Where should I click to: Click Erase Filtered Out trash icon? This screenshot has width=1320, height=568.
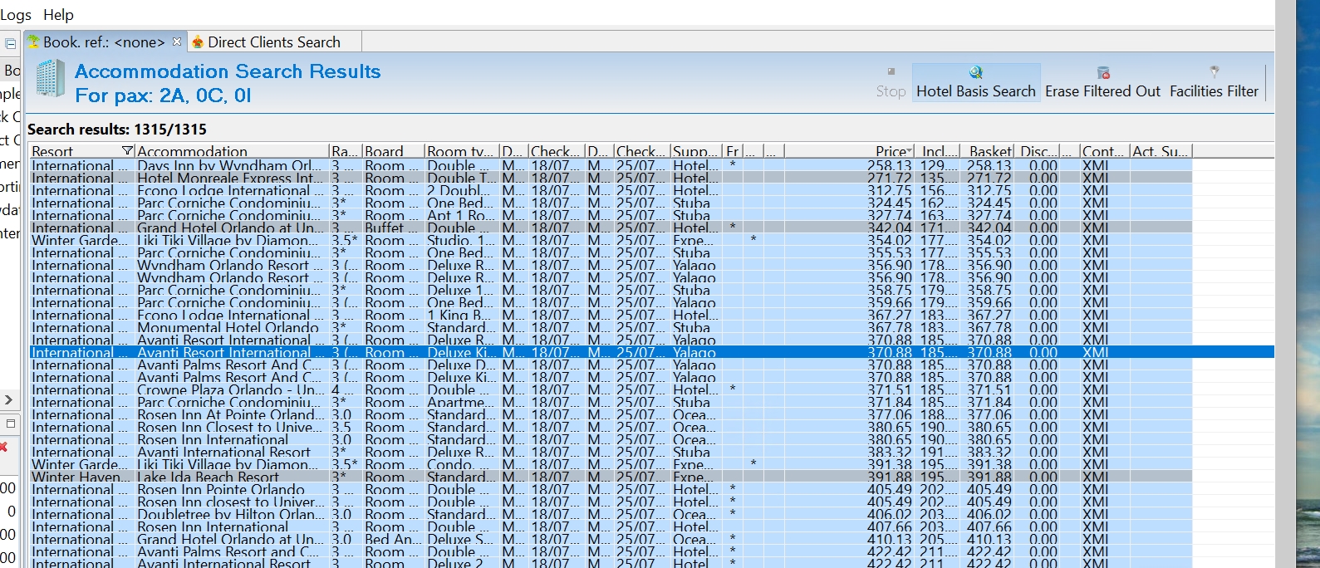coord(1103,73)
